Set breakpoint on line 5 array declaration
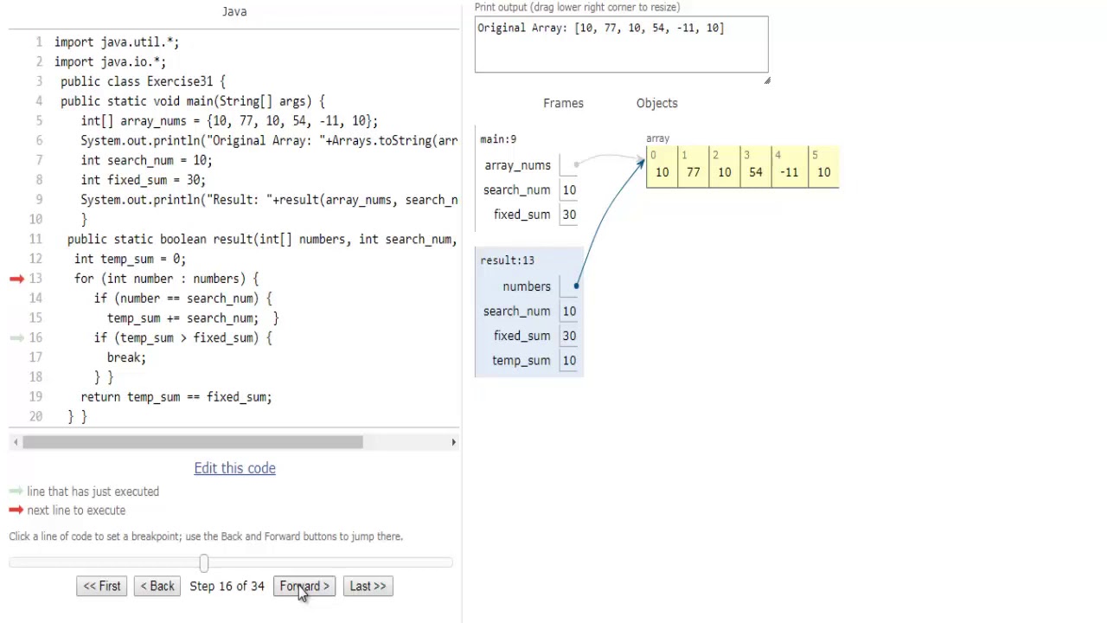1107x623 pixels. [x=229, y=121]
